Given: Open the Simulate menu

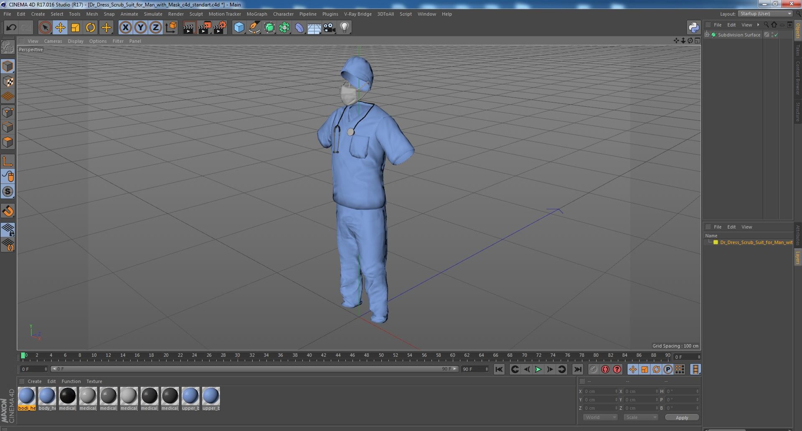Looking at the screenshot, I should pos(153,14).
